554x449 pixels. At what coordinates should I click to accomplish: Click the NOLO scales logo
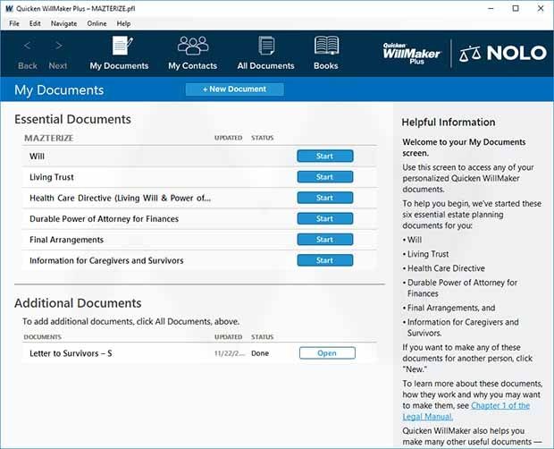tap(503, 53)
